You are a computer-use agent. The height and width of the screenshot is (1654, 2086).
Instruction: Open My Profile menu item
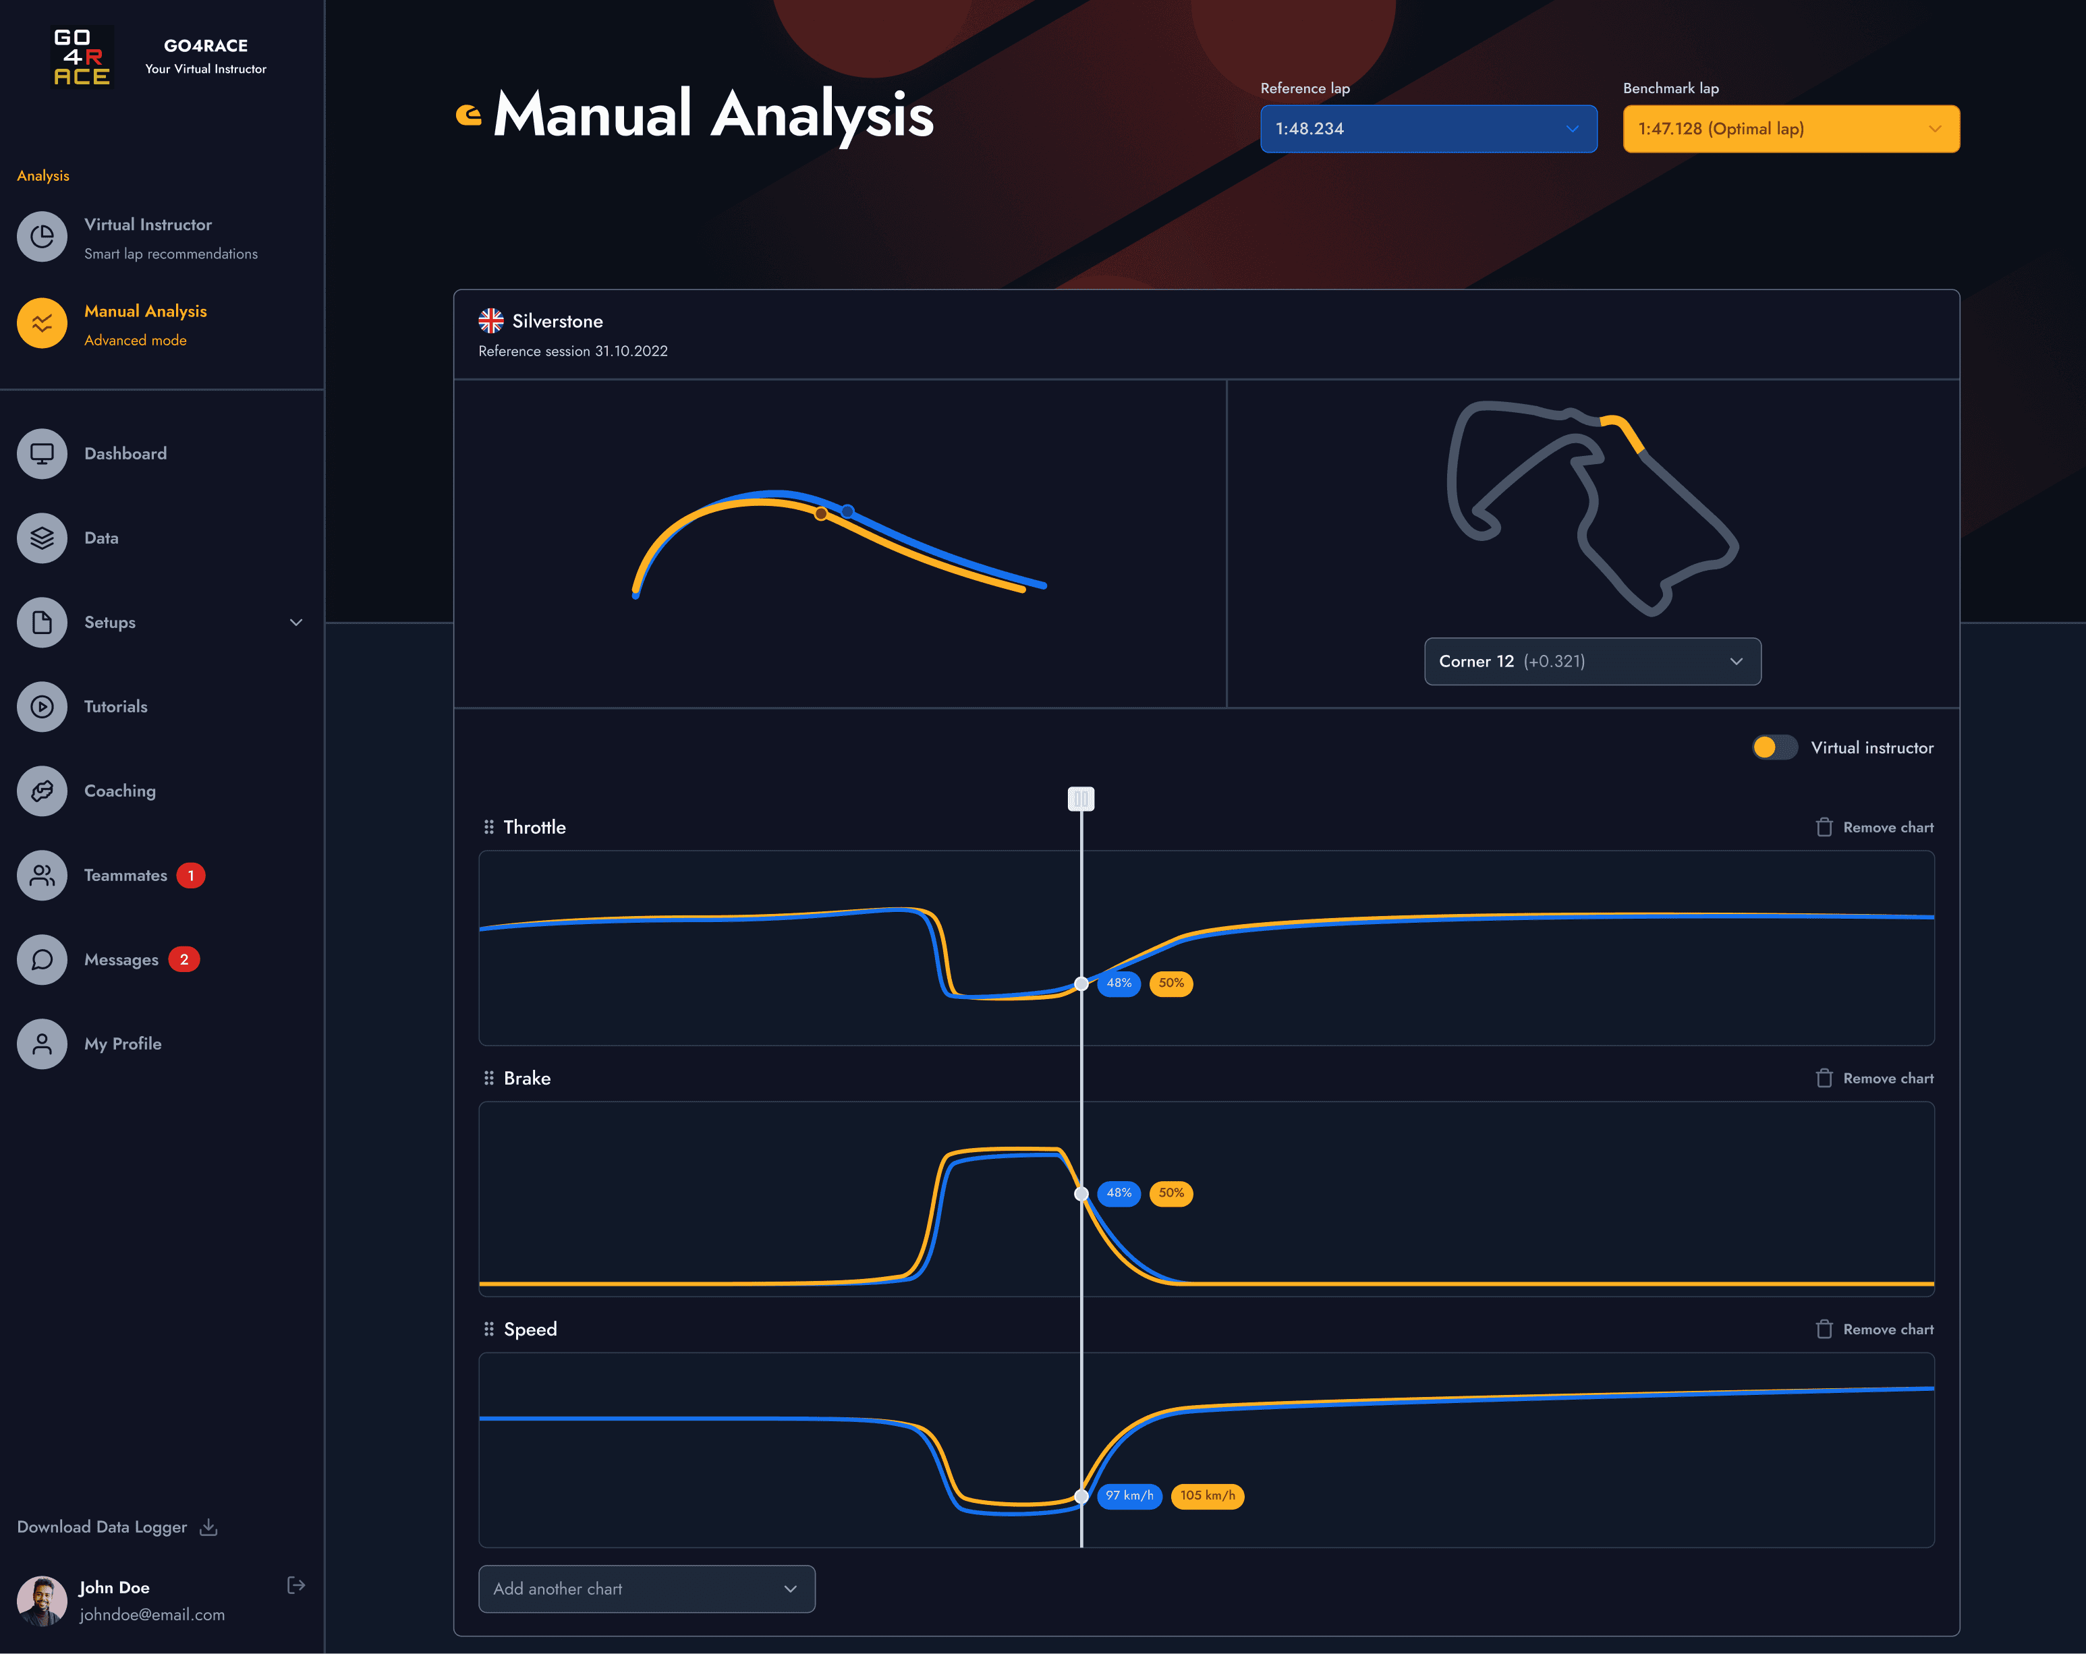[123, 1044]
